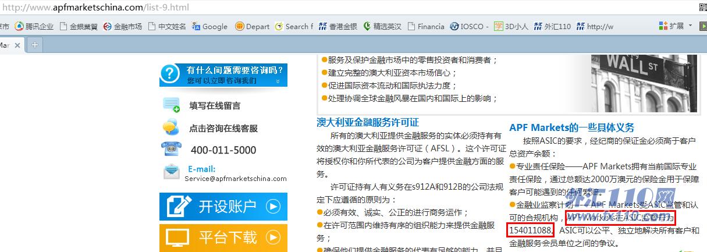The image size is (707, 252).
Task: Click the telephone icon
Action: (171, 149)
